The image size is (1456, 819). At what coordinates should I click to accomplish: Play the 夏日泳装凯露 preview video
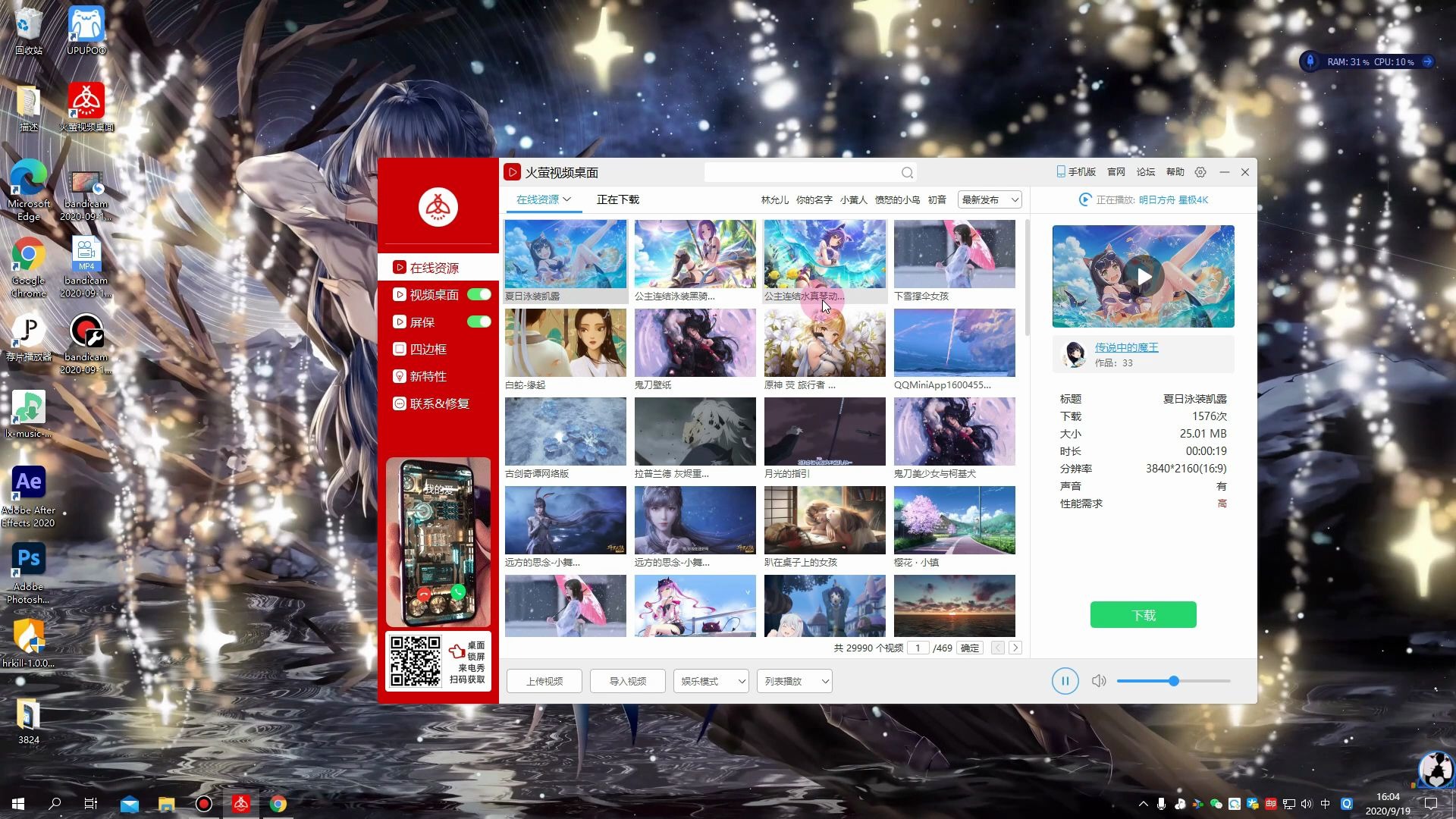[x=1144, y=277]
